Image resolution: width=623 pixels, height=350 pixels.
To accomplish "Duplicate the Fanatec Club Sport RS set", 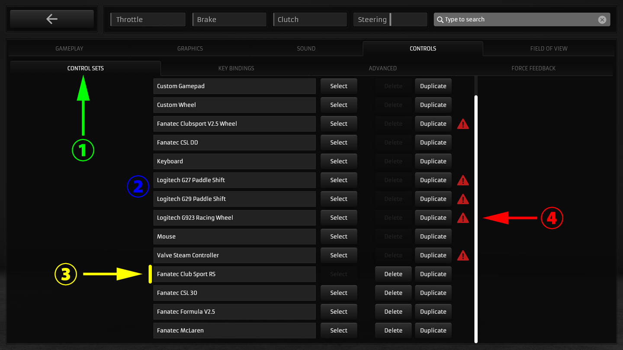I will (433, 274).
